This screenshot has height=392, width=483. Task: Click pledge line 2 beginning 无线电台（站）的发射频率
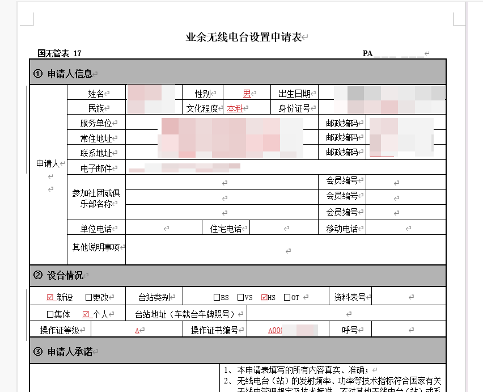click(333, 381)
